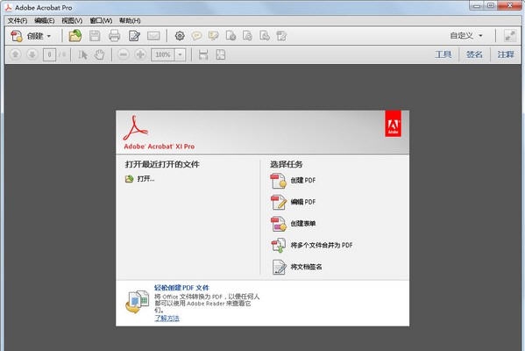Select the 将文档签名 task
Image resolution: width=525 pixels, height=351 pixels.
point(306,267)
